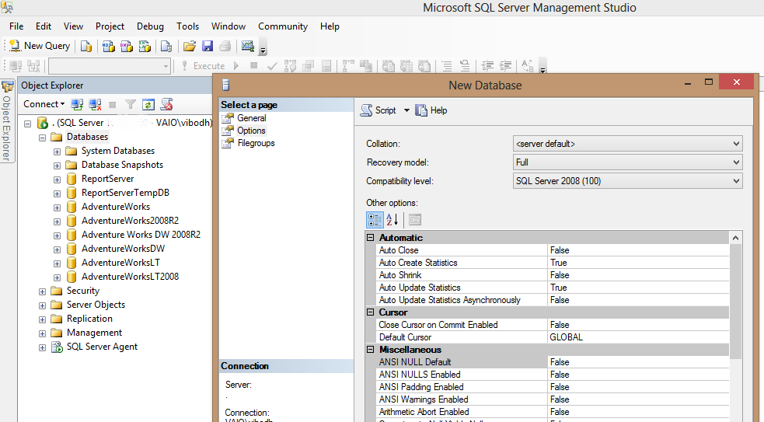Screen dimensions: 764x422
Task: Switch property grid to Alphabetical sort
Action: [392, 220]
